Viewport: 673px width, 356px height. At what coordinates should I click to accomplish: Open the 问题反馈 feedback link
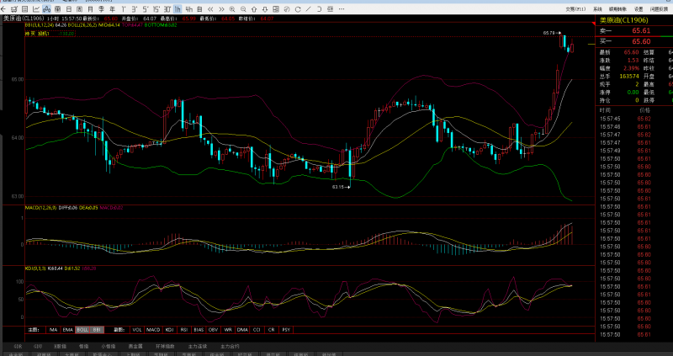[658, 9]
